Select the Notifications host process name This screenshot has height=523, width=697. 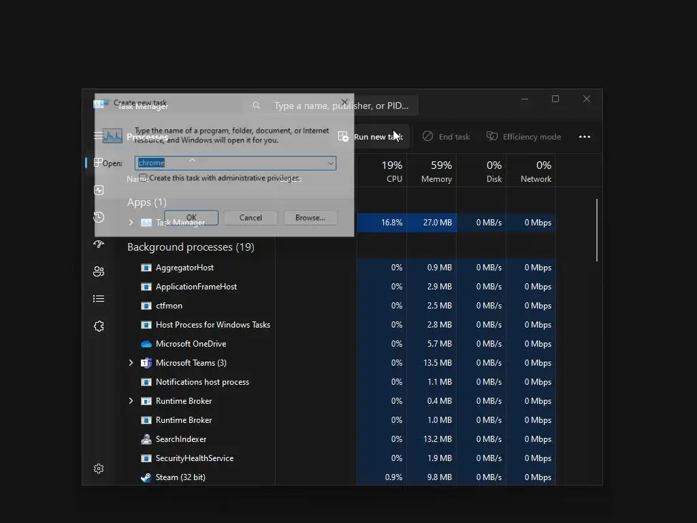202,382
